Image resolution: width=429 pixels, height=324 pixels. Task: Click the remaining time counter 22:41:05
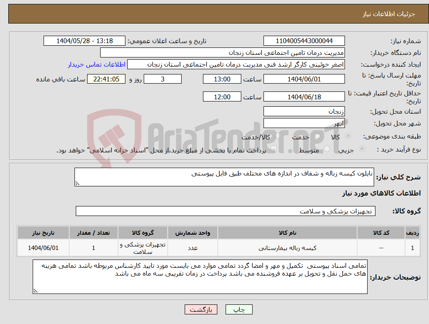point(105,79)
